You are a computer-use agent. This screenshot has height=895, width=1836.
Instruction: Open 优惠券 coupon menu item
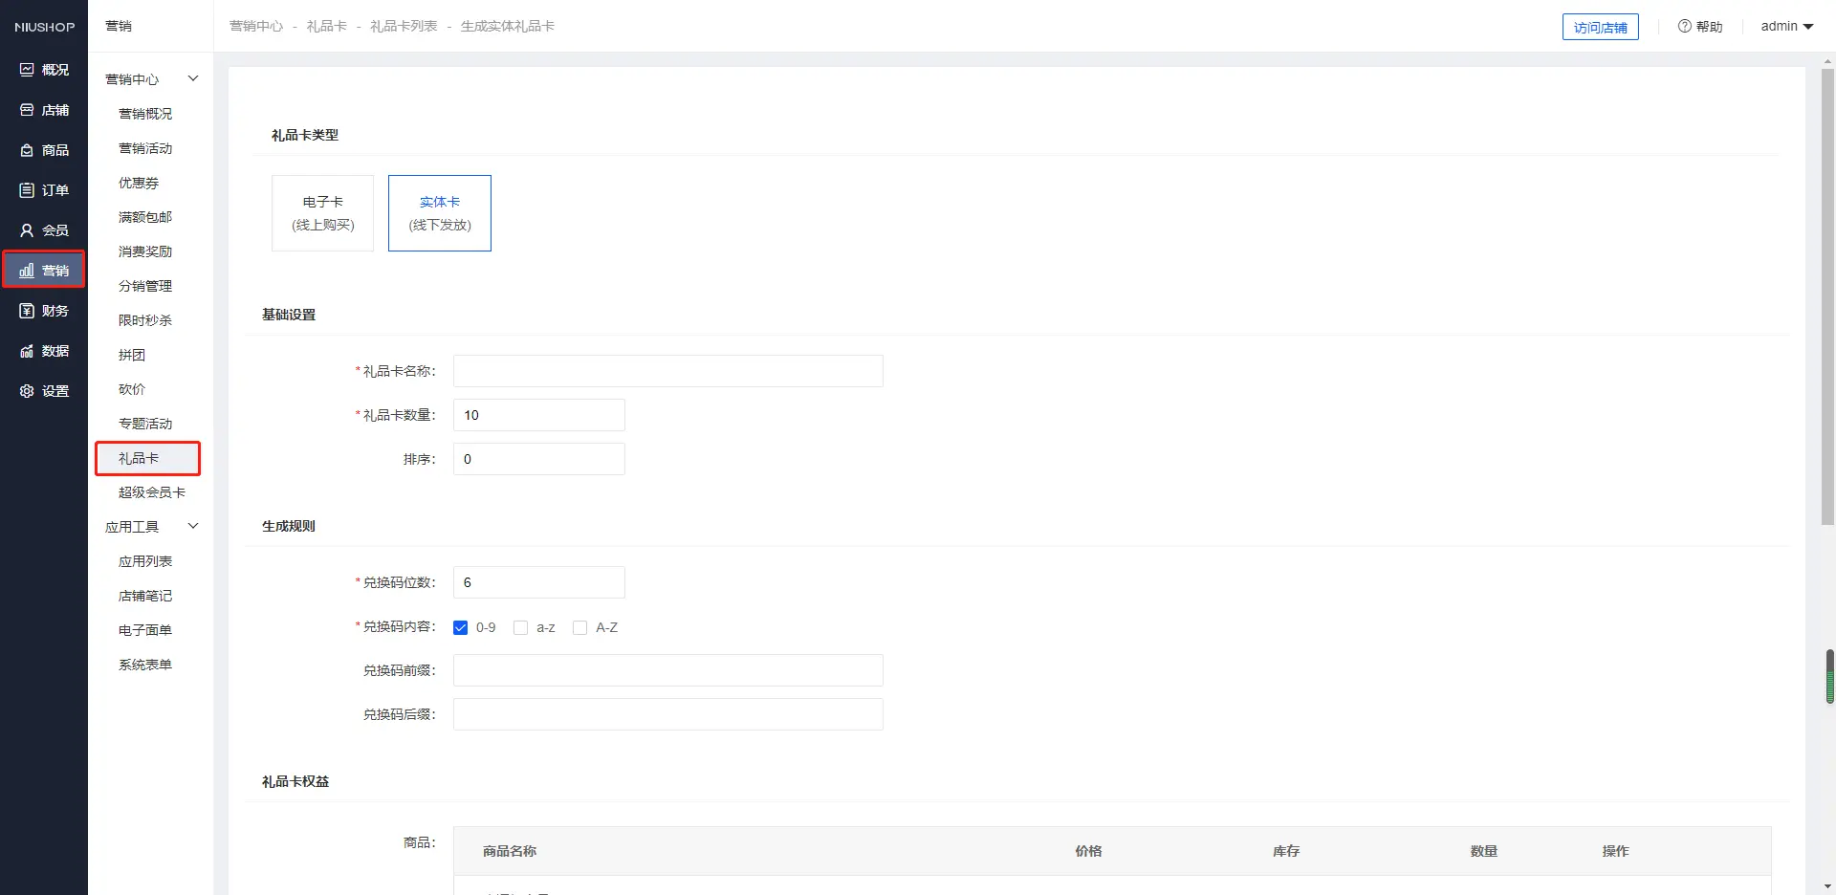click(x=139, y=183)
